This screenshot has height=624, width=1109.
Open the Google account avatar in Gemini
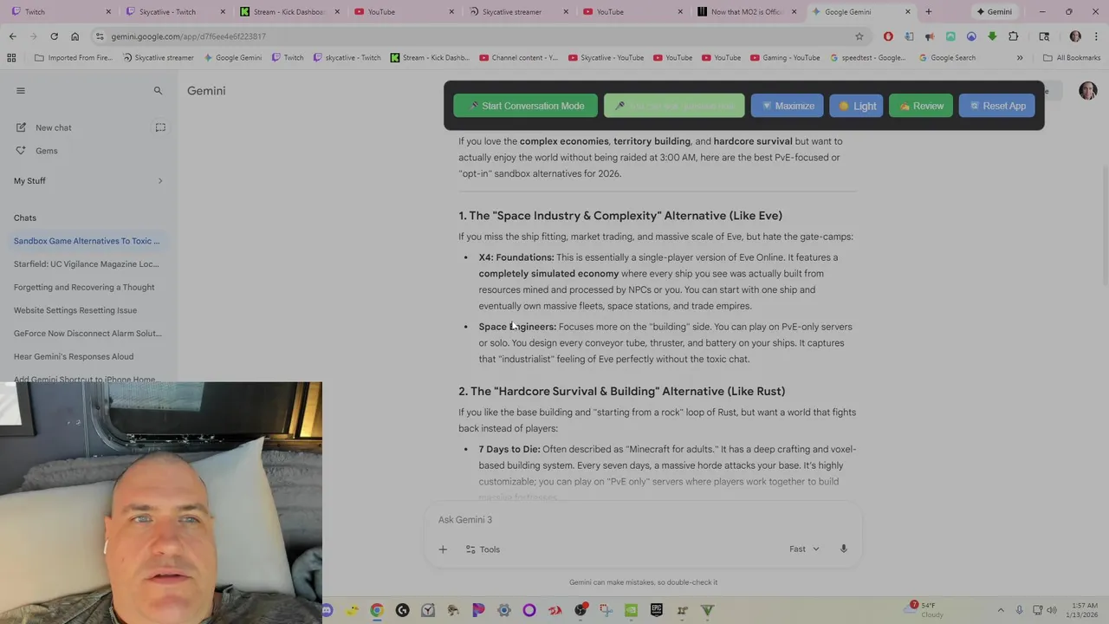pyautogui.click(x=1088, y=90)
